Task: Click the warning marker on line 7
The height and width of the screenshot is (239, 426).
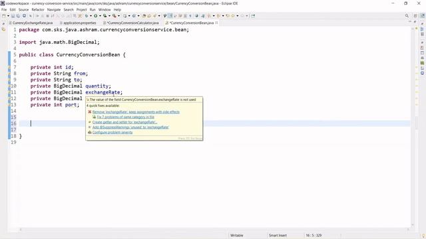Action: pos(9,68)
